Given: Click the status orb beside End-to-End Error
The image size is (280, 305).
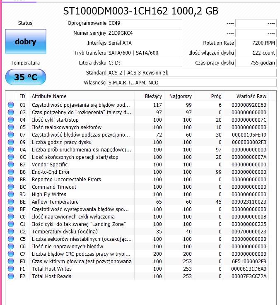Looking at the screenshot, I should pyautogui.click(x=11, y=172).
